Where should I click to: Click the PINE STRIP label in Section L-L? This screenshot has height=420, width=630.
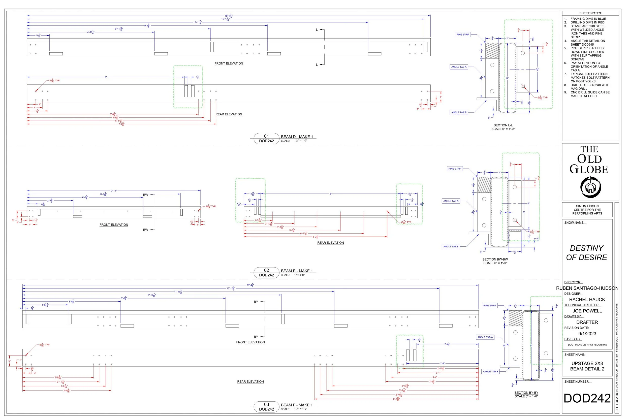(x=463, y=35)
